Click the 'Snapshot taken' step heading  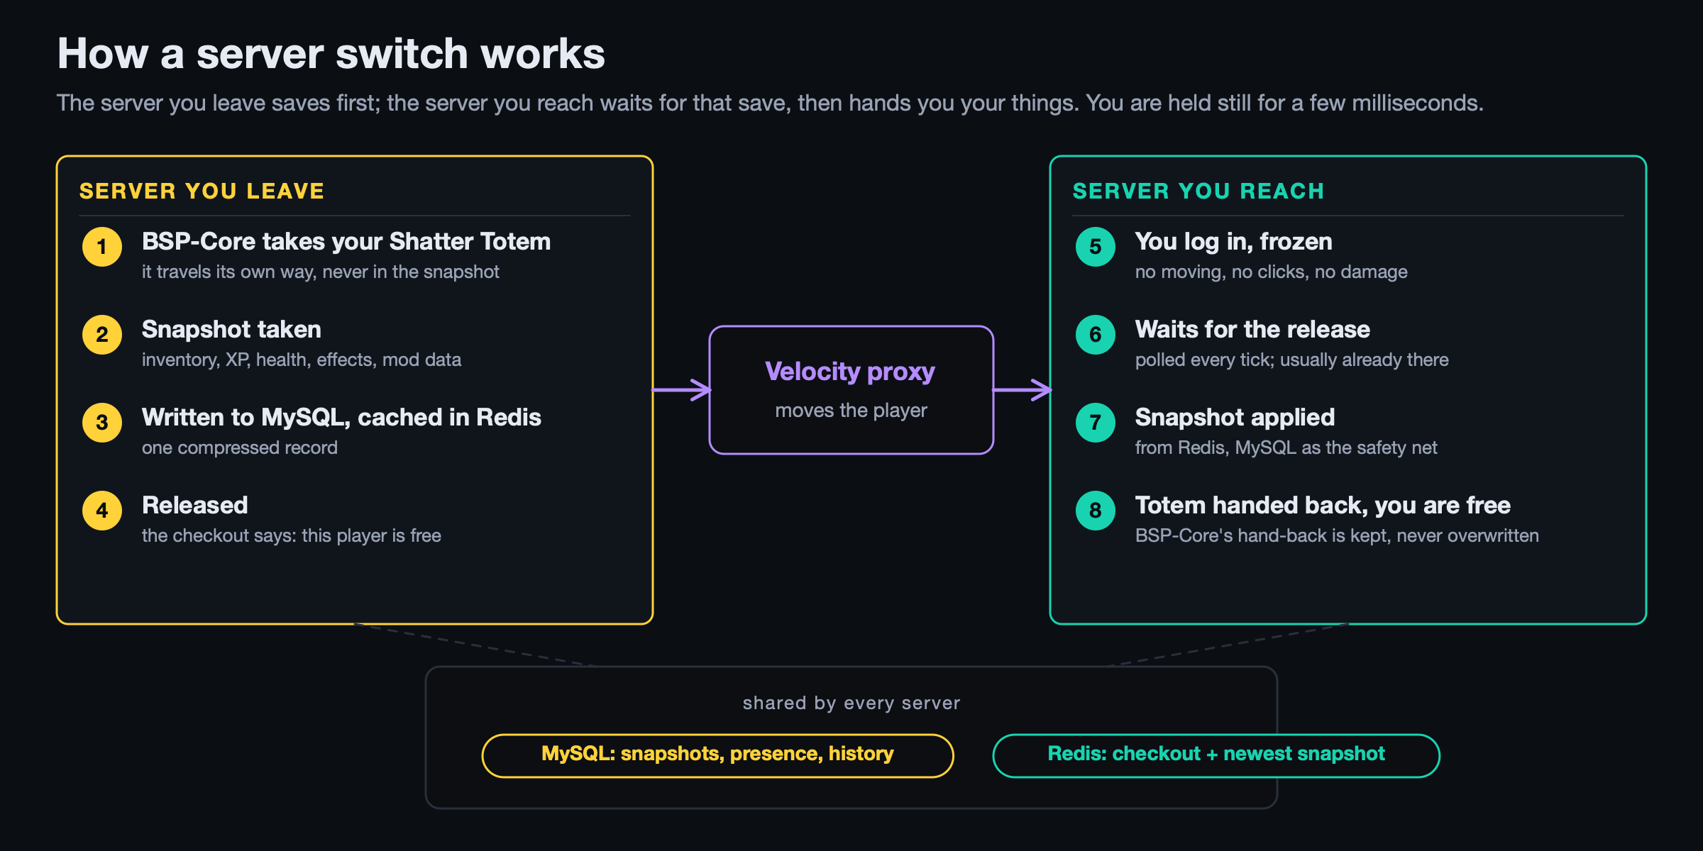[231, 329]
